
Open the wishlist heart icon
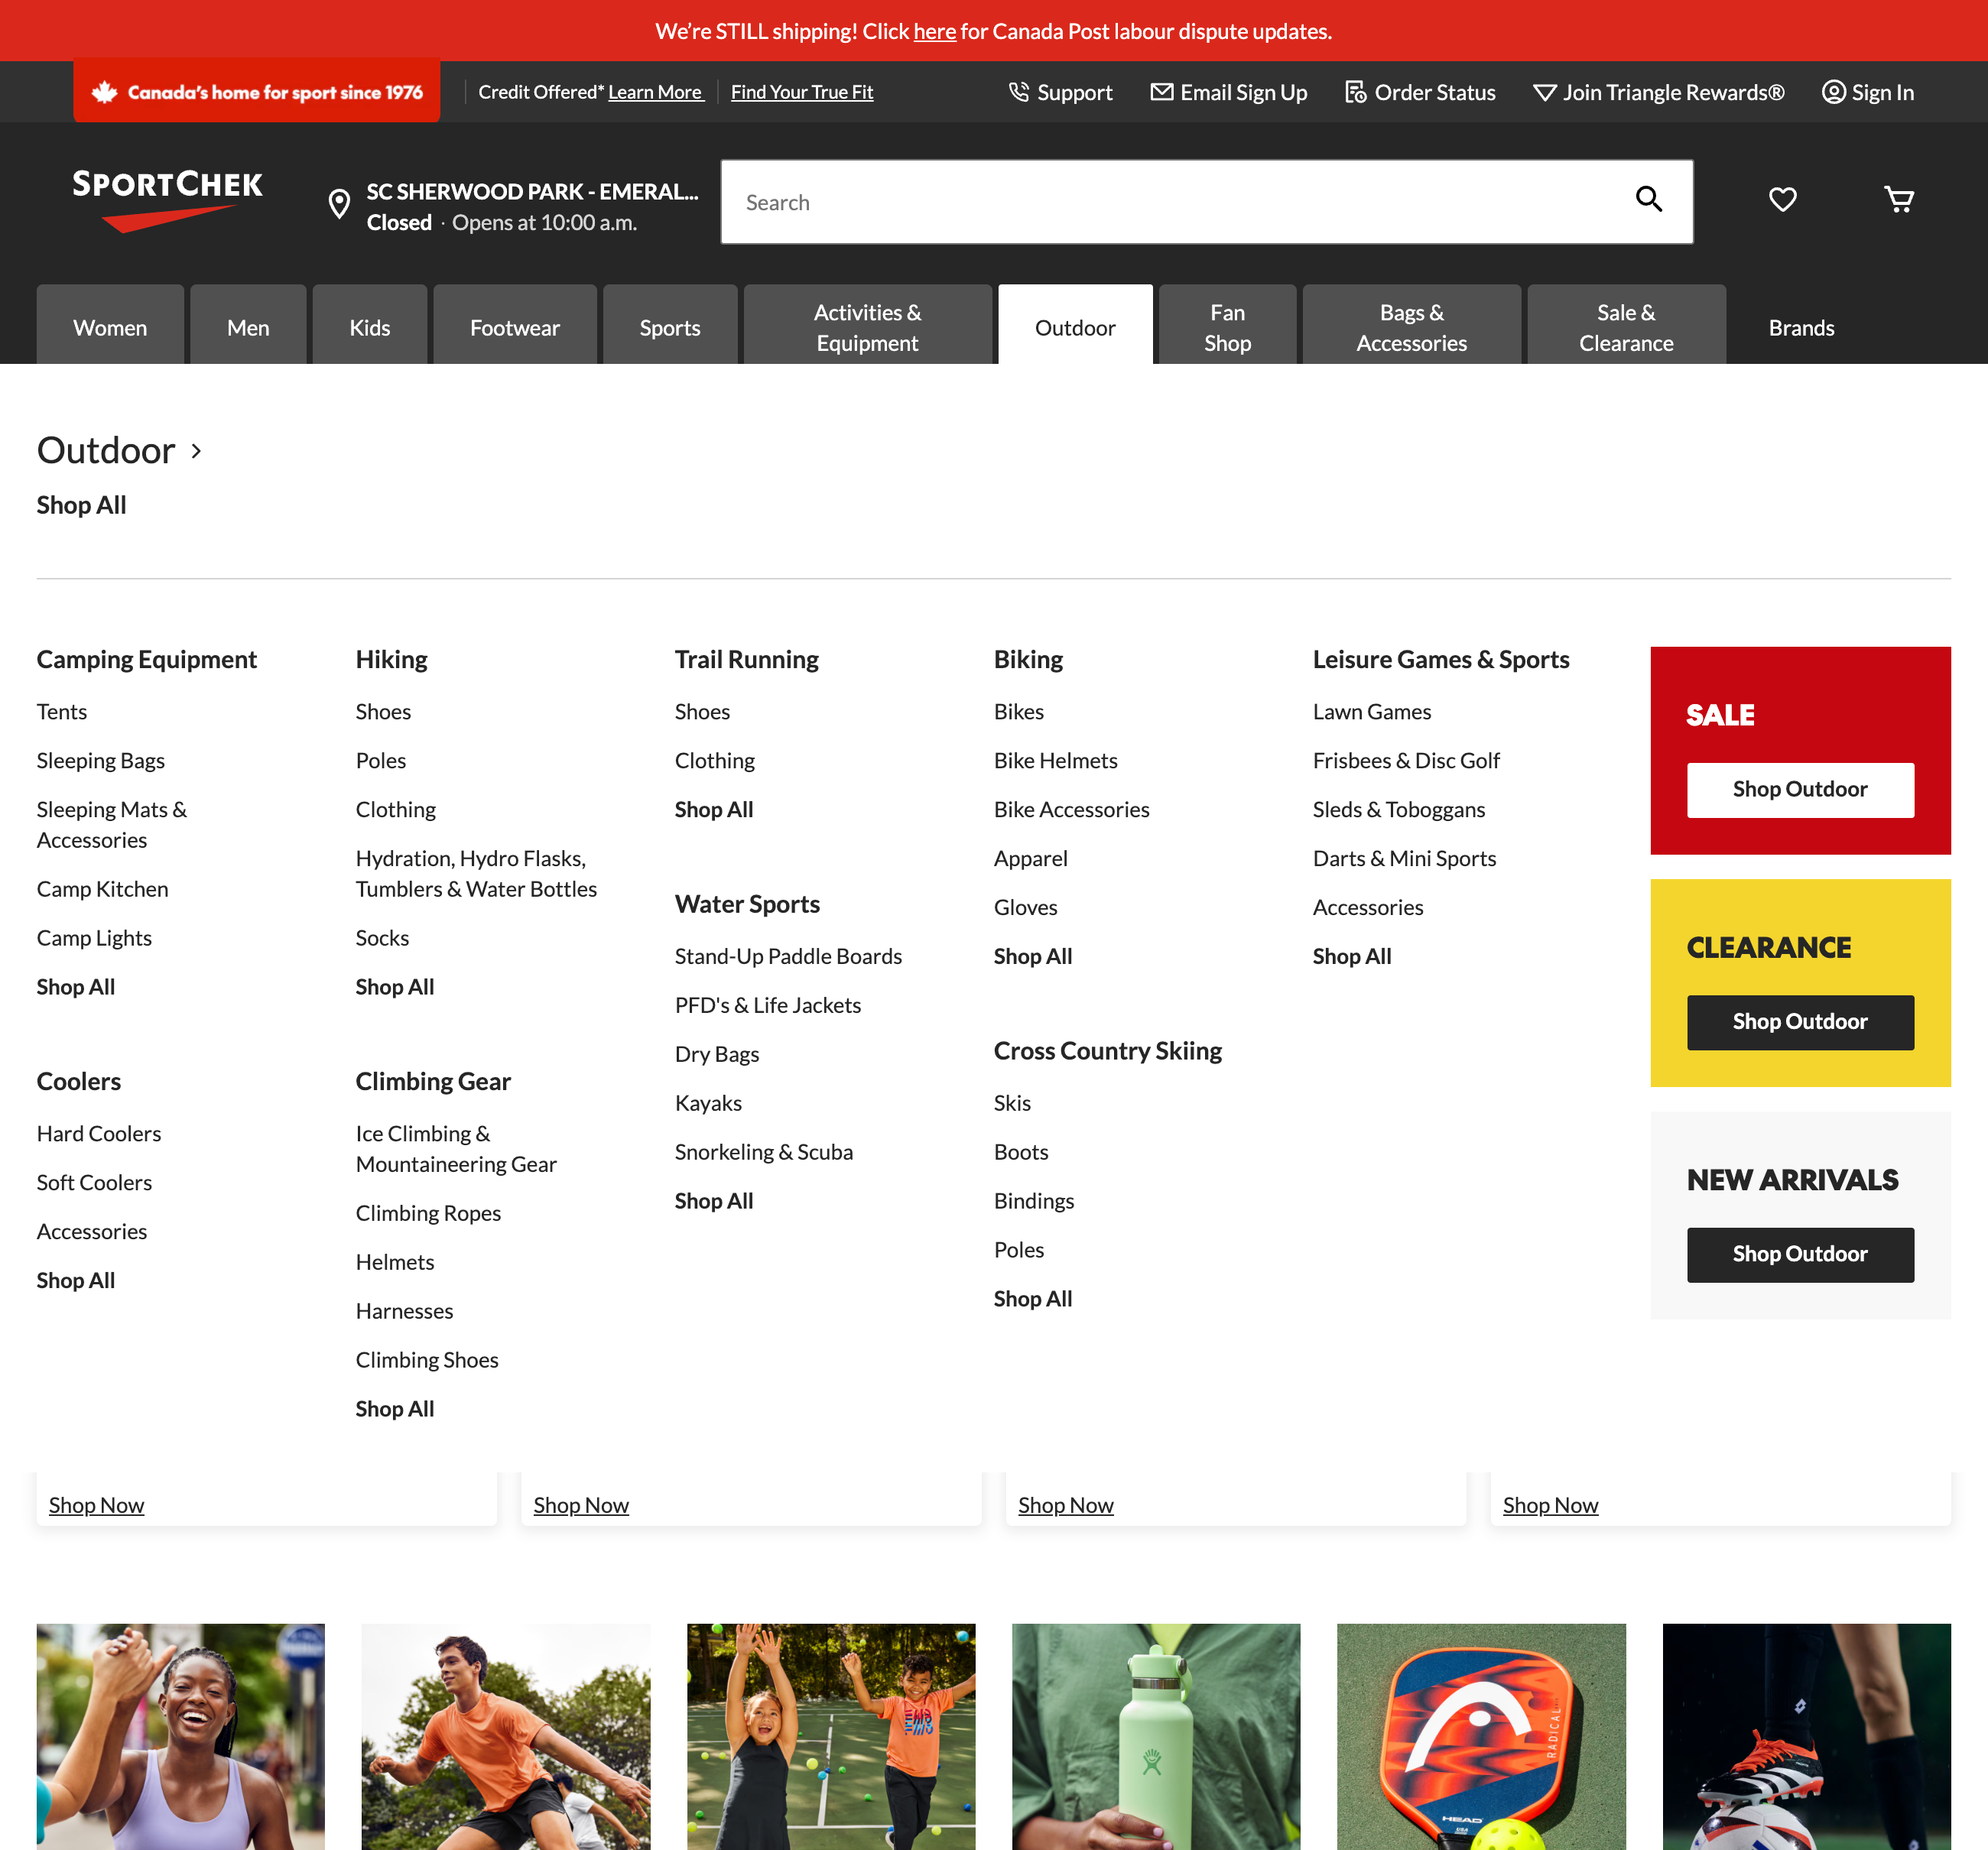pos(1783,200)
